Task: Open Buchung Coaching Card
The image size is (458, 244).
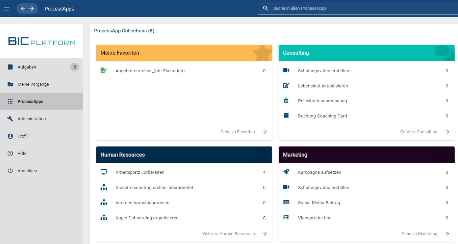Action: point(322,116)
